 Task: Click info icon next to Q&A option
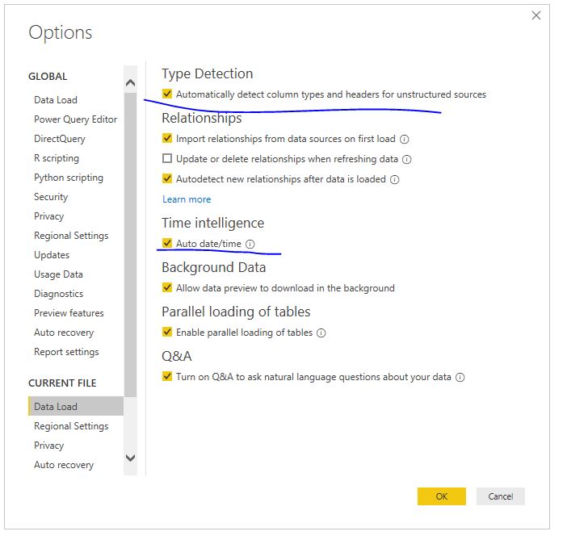click(460, 378)
